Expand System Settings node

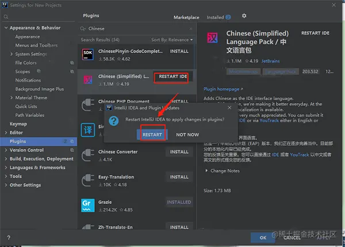click(x=11, y=54)
